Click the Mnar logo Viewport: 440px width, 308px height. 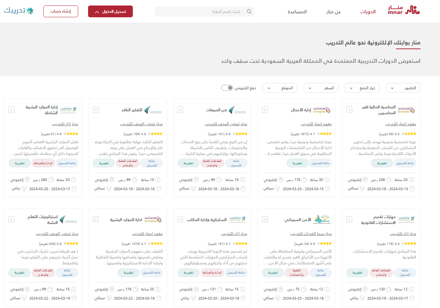(x=404, y=11)
